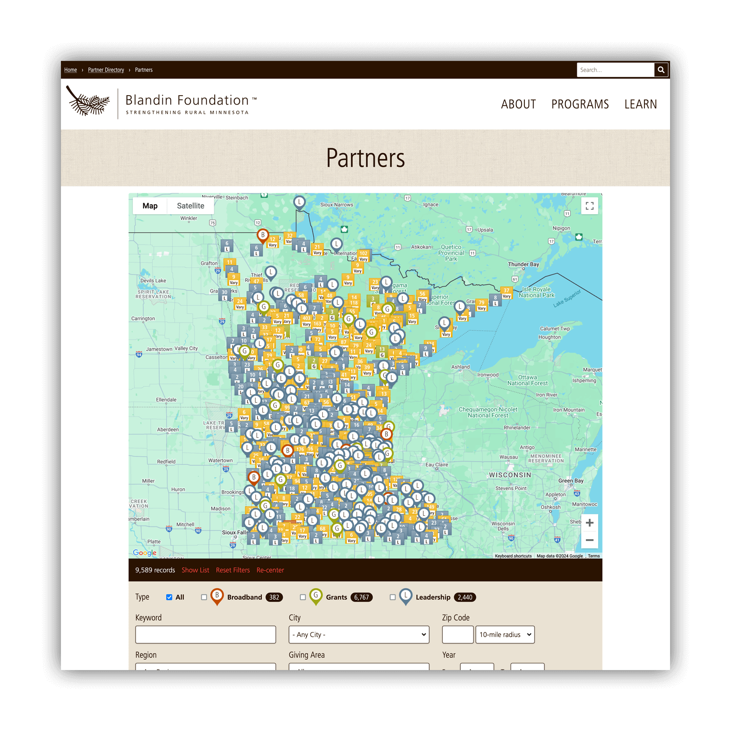Image resolution: width=731 pixels, height=731 pixels.
Task: Expand the 10-mile radius dropdown
Action: [x=505, y=634]
